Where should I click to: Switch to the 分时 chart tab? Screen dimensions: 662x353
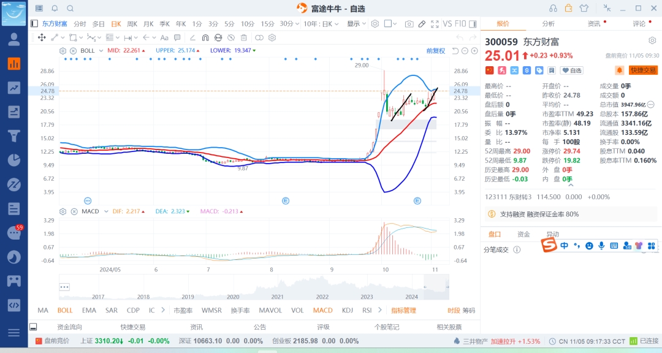80,24
